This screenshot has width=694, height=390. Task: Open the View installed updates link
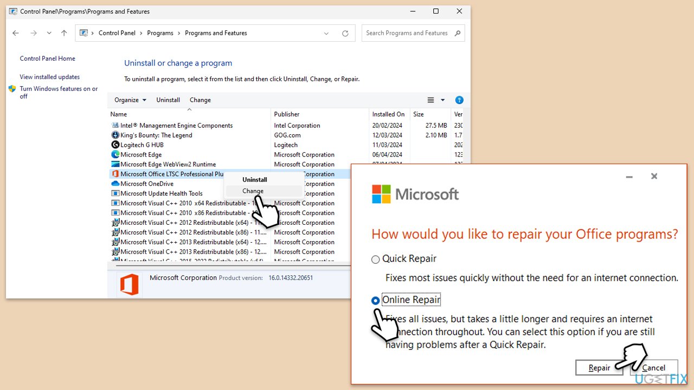[x=50, y=77]
